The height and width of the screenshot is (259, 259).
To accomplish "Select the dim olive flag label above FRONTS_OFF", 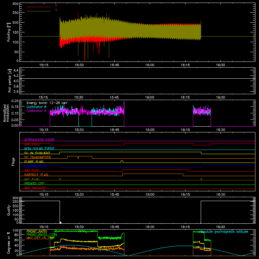I will click(x=32, y=179).
